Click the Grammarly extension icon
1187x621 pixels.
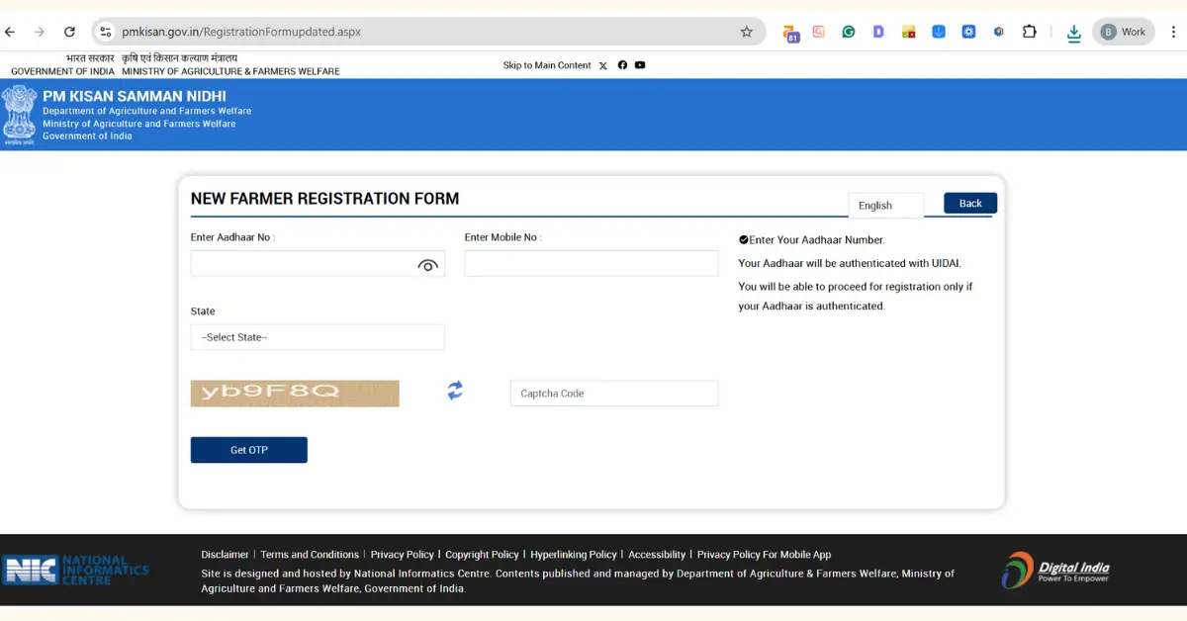tap(849, 32)
